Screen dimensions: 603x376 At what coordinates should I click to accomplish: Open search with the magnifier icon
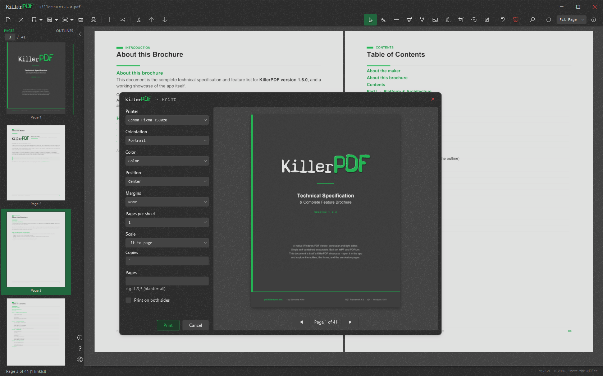tap(532, 20)
